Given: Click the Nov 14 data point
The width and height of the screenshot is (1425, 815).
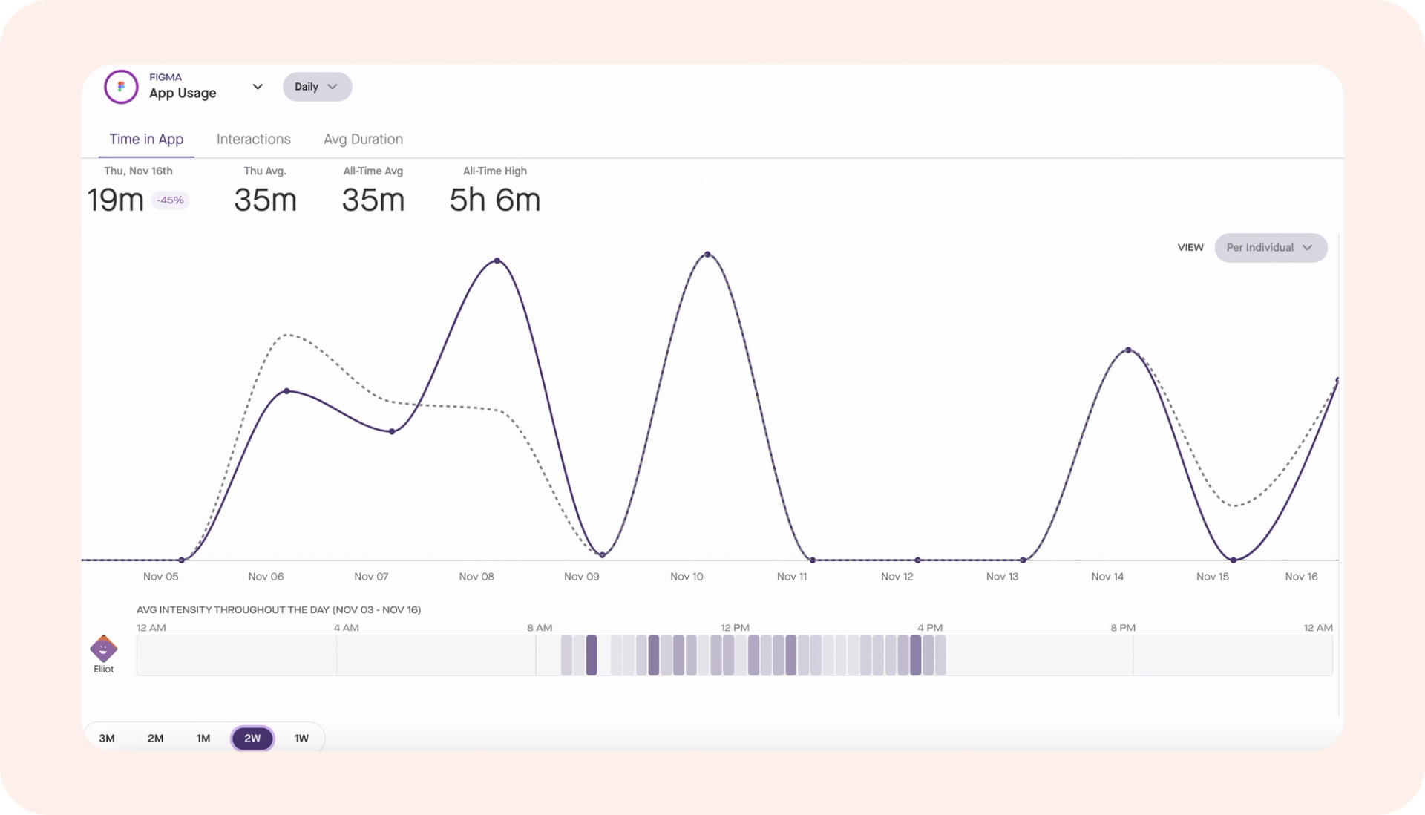Looking at the screenshot, I should [x=1128, y=350].
